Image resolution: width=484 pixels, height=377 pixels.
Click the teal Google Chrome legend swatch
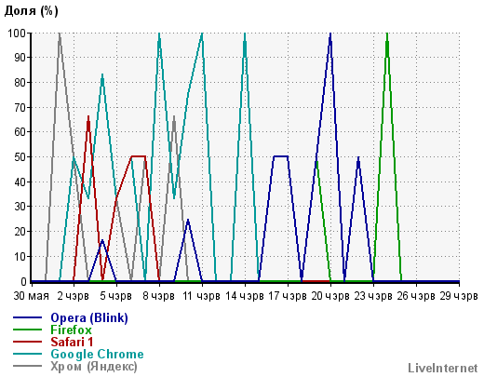27,354
